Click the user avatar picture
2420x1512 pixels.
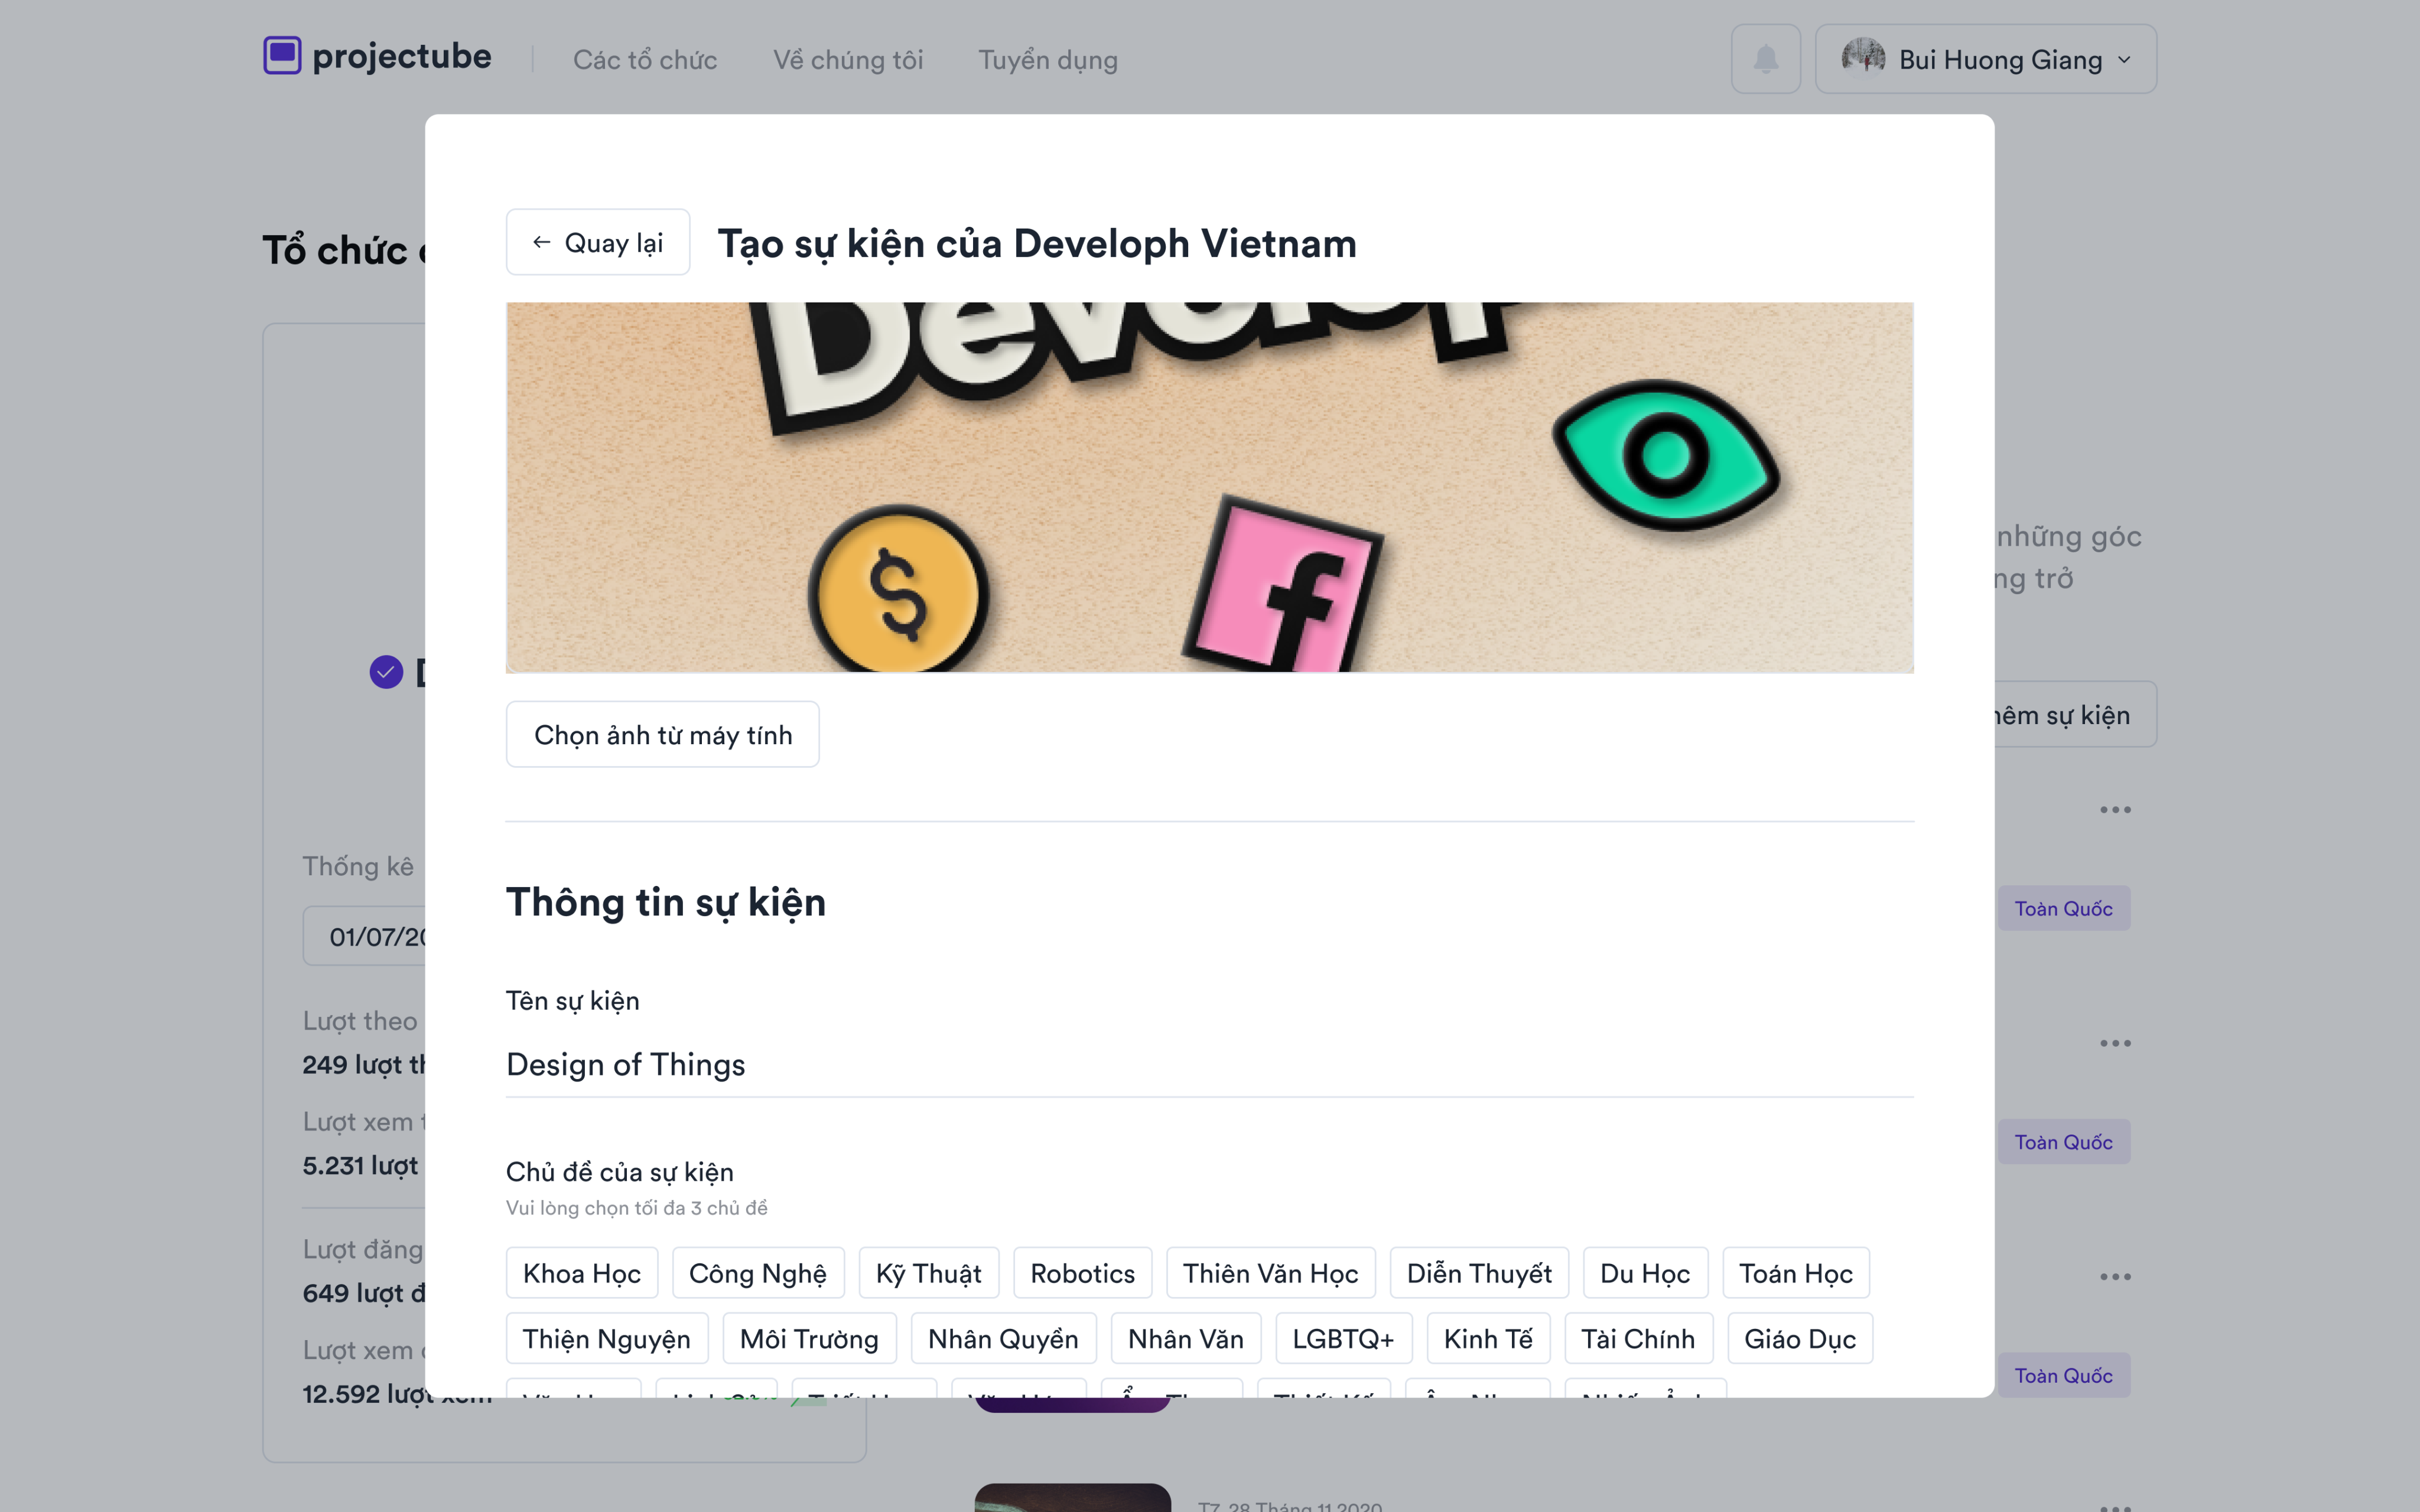tap(1862, 58)
